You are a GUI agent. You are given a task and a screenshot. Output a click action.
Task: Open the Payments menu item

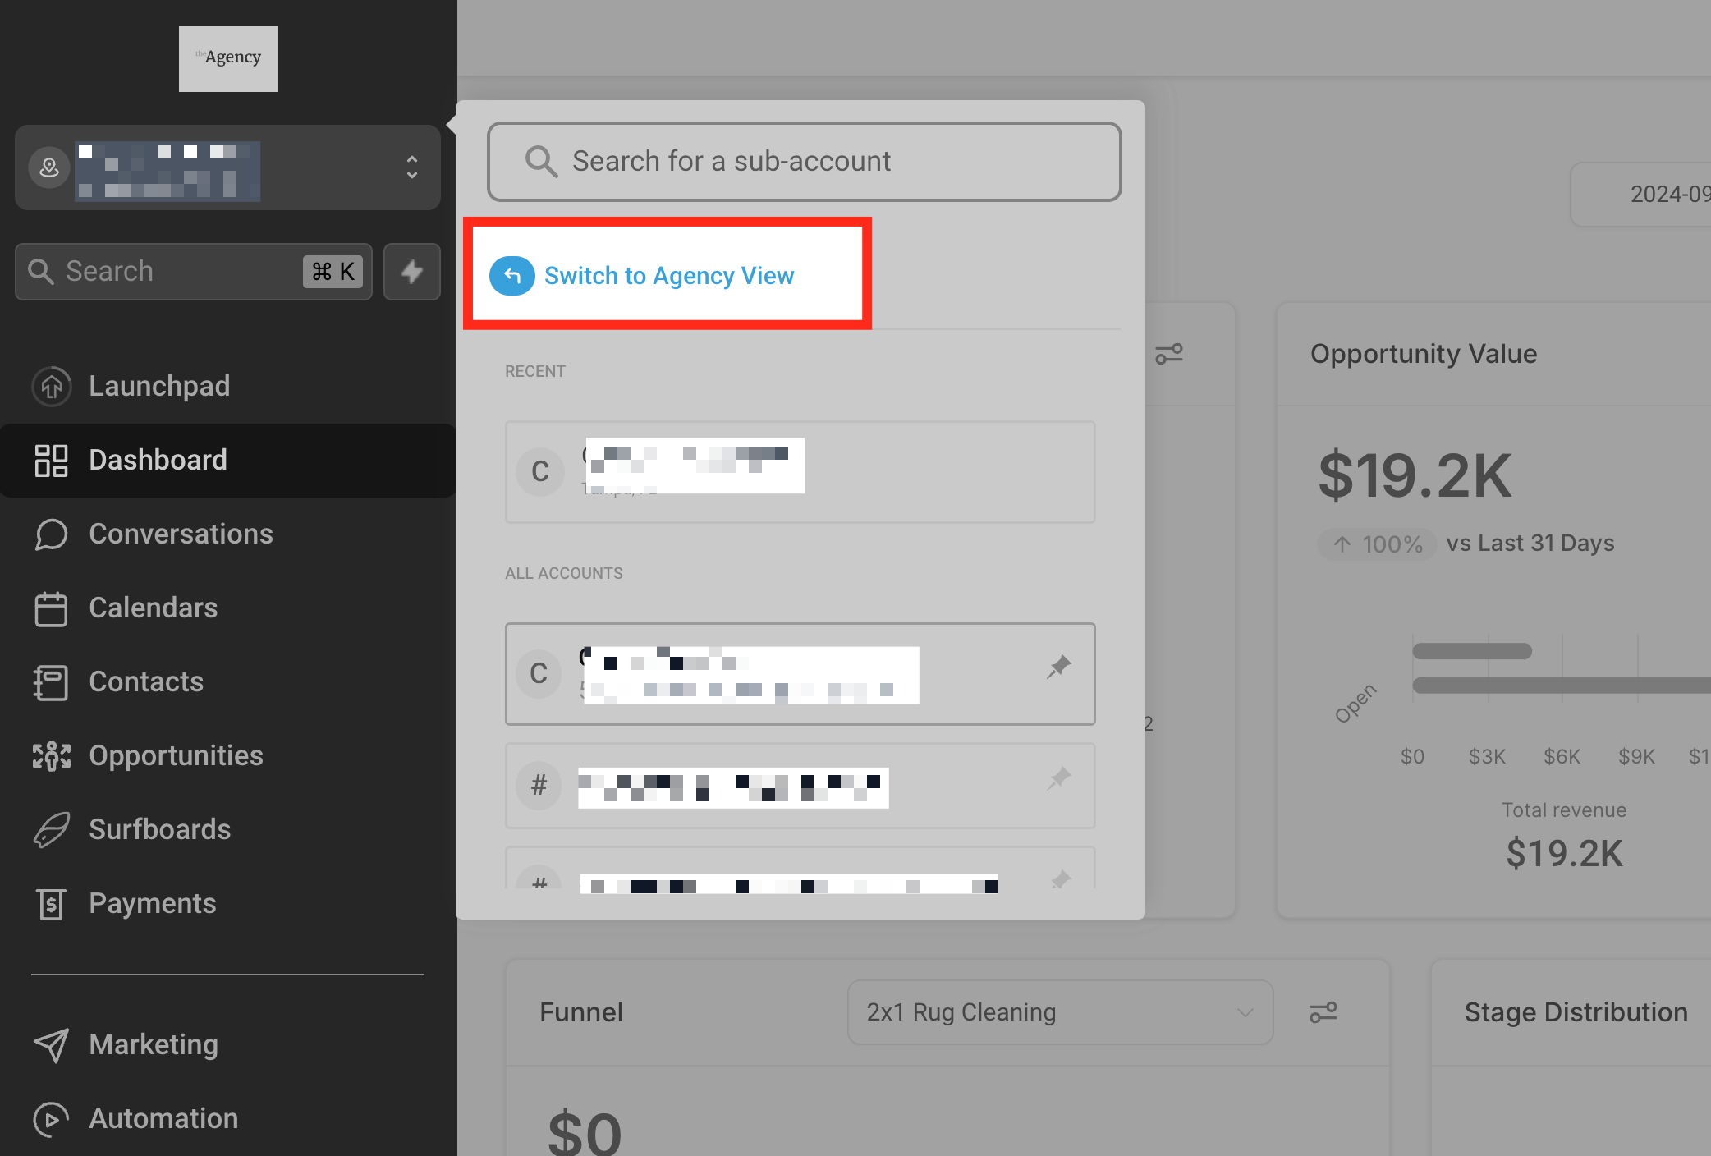[152, 903]
